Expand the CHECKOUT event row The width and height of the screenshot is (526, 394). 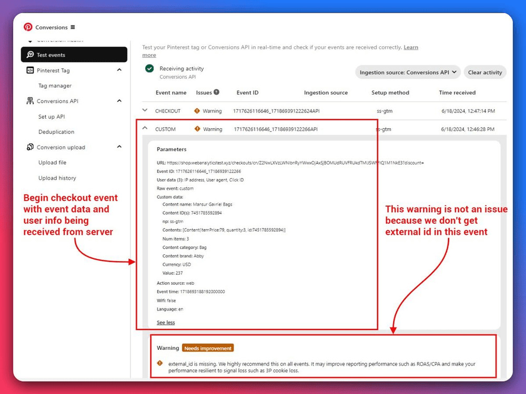click(145, 110)
